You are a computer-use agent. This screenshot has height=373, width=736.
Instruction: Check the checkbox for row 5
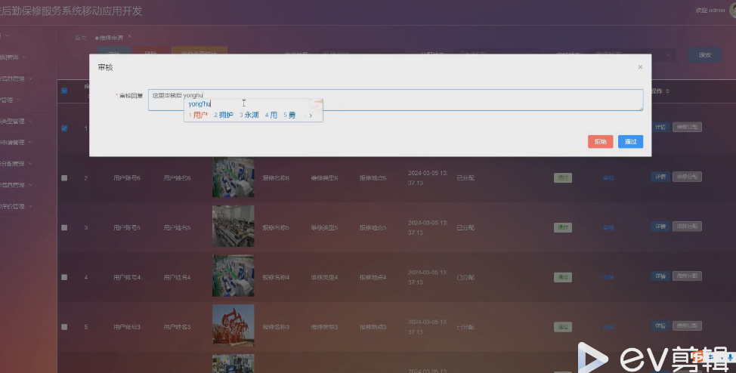tap(64, 327)
